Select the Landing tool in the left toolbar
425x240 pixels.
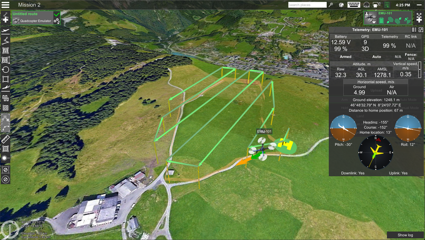tap(6, 88)
